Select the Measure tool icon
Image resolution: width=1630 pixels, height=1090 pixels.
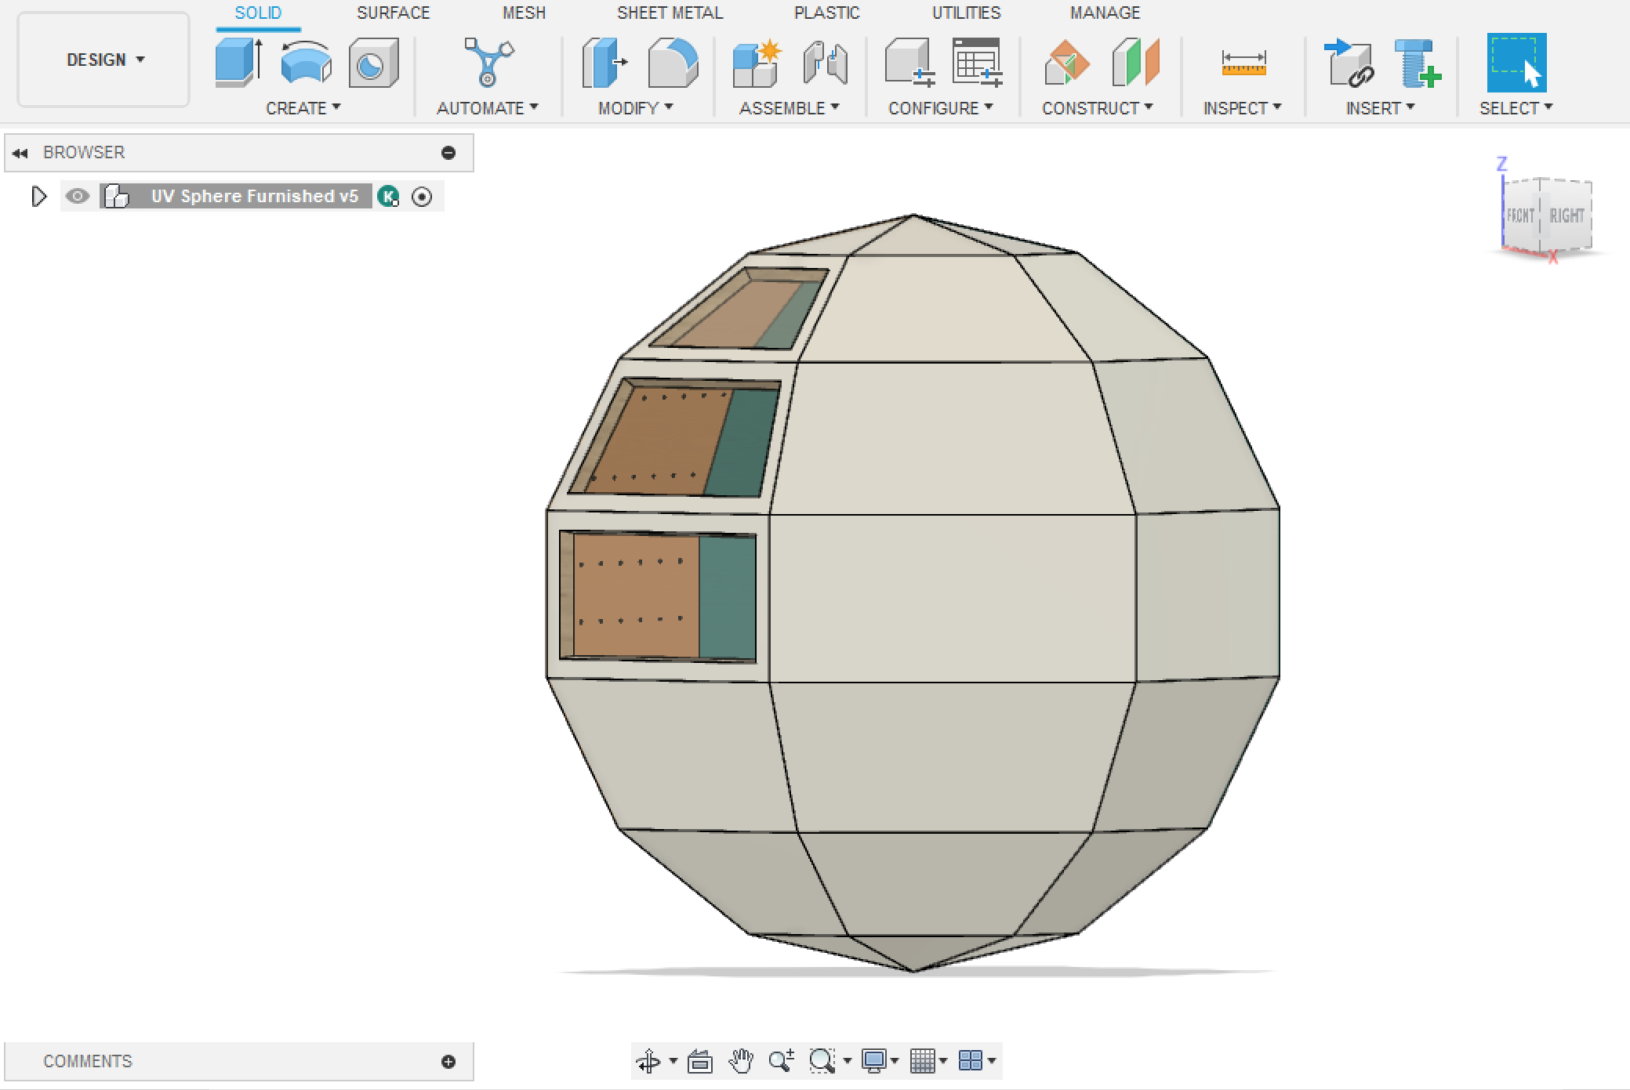click(x=1243, y=63)
